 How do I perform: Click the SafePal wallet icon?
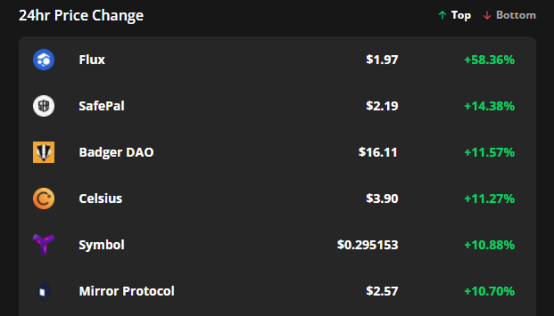pos(43,106)
